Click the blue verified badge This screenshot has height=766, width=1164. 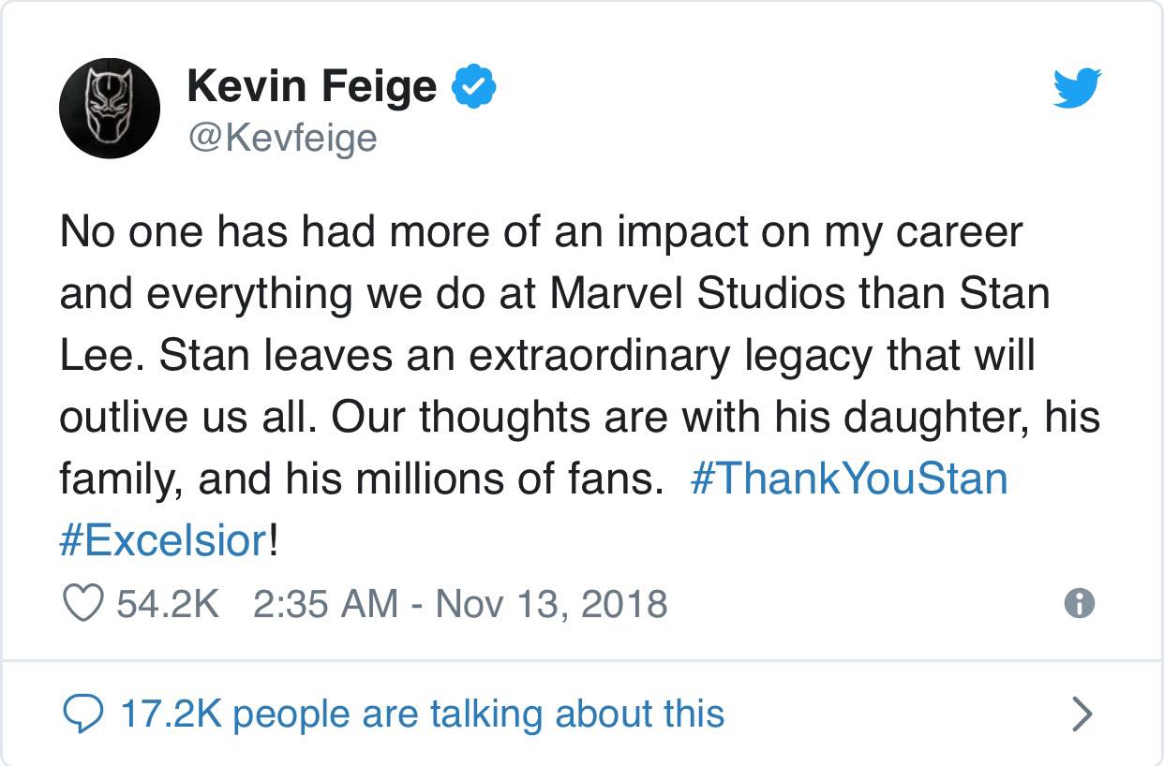pyautogui.click(x=474, y=88)
